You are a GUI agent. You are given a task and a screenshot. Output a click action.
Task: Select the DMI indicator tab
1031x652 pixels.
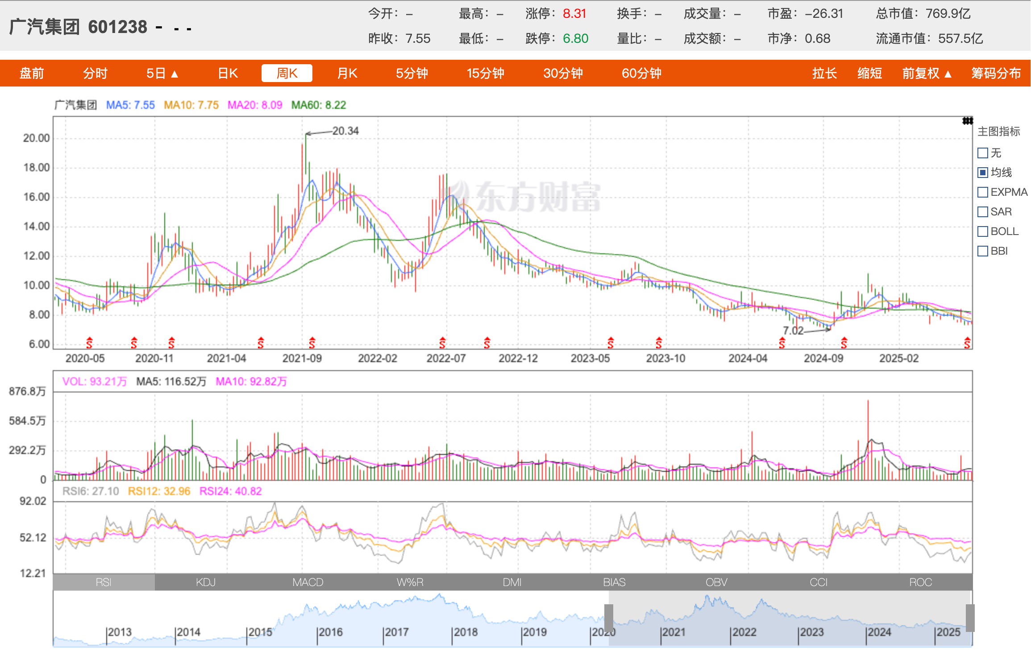(512, 582)
